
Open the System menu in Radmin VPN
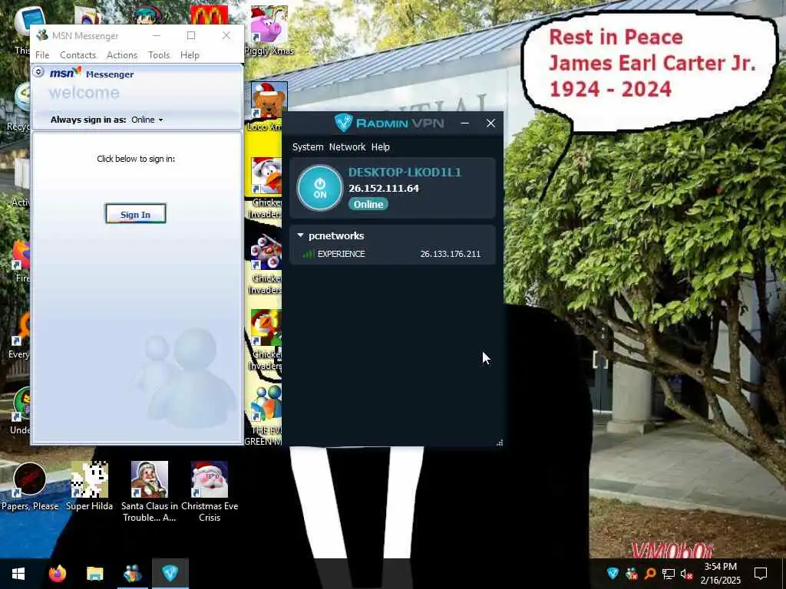point(308,146)
